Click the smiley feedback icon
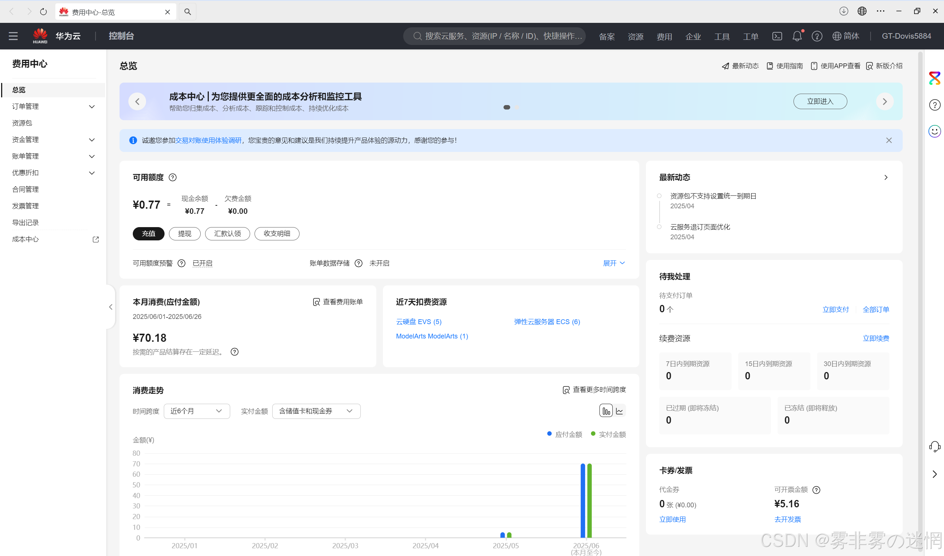 (x=934, y=131)
